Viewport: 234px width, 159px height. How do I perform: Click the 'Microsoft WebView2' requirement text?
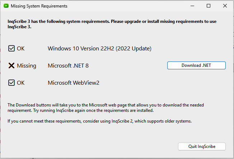point(74,83)
